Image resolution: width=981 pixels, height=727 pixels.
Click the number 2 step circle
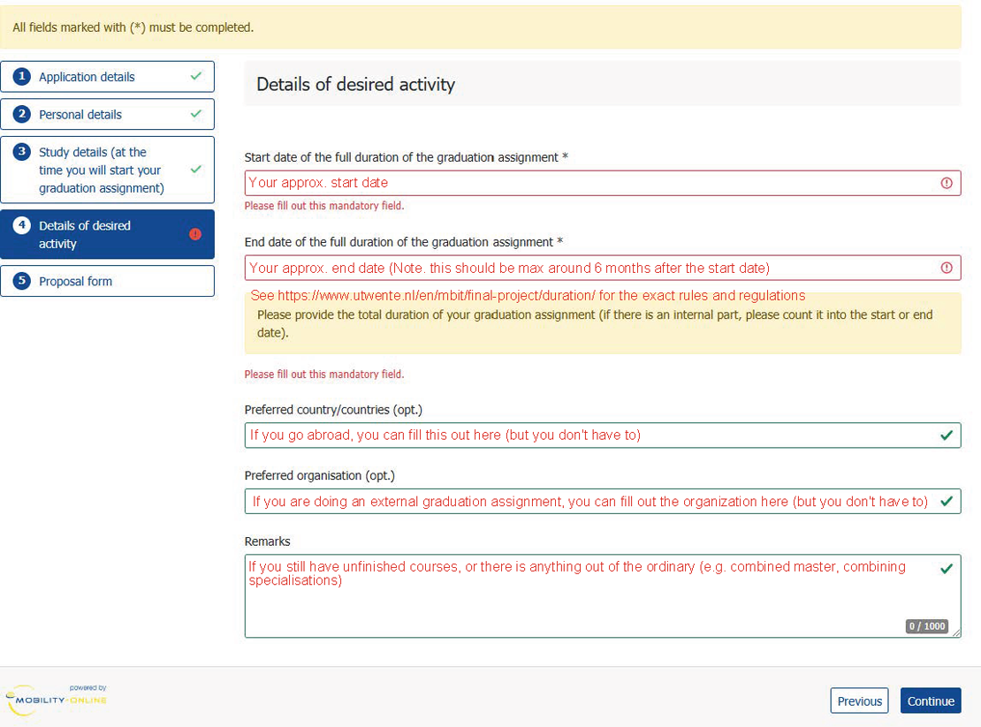click(x=22, y=114)
